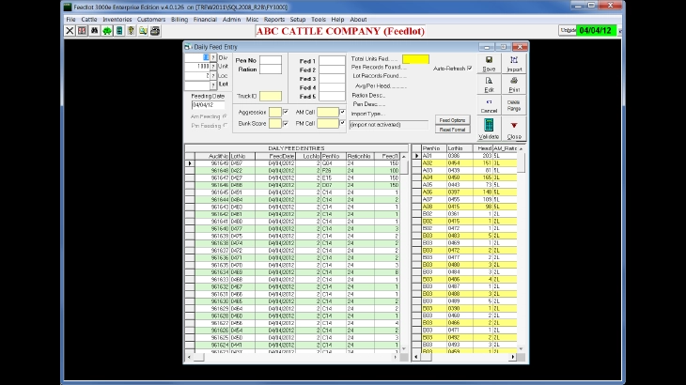Toggle the AM Call checkbox
This screenshot has height=385, width=686.
click(343, 113)
